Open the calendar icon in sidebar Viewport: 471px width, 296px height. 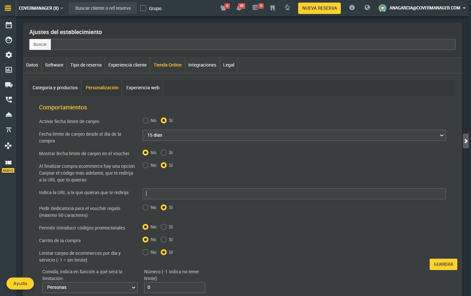pos(9,25)
